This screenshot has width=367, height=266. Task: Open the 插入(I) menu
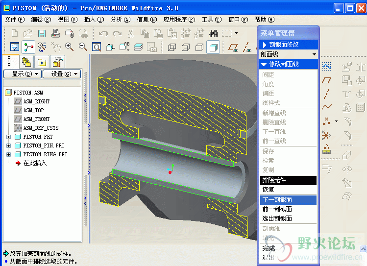coord(94,20)
